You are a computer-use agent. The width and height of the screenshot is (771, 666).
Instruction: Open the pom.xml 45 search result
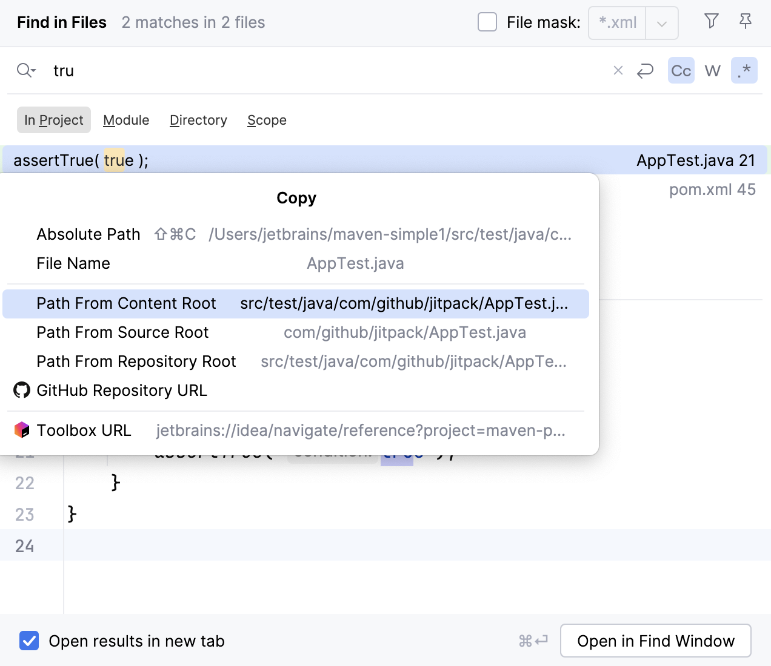[x=713, y=190]
